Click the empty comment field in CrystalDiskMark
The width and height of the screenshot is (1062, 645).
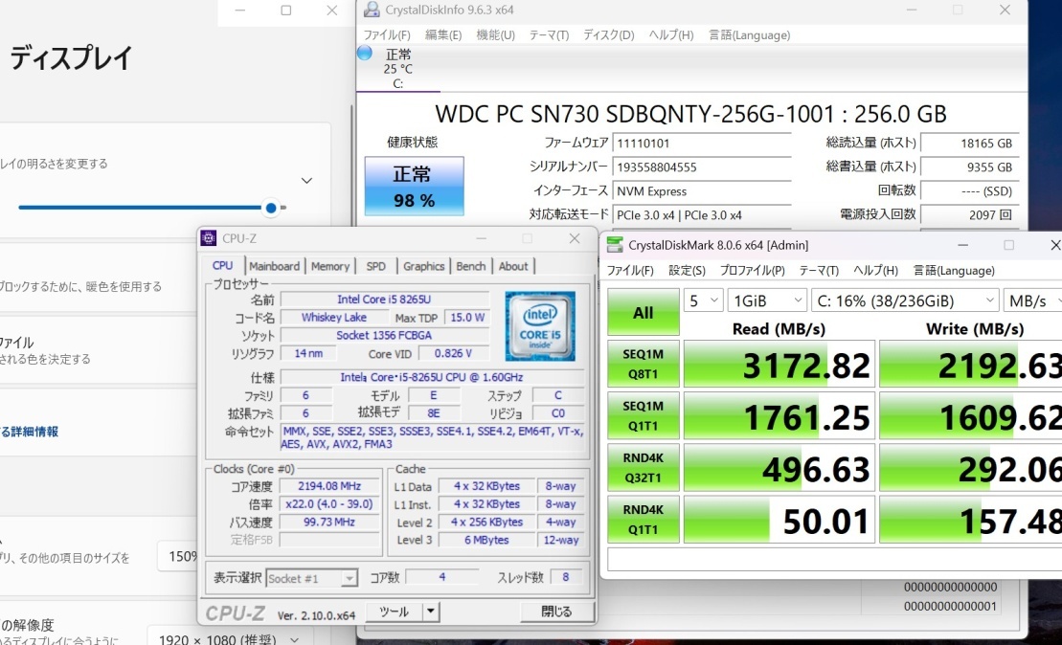click(834, 559)
